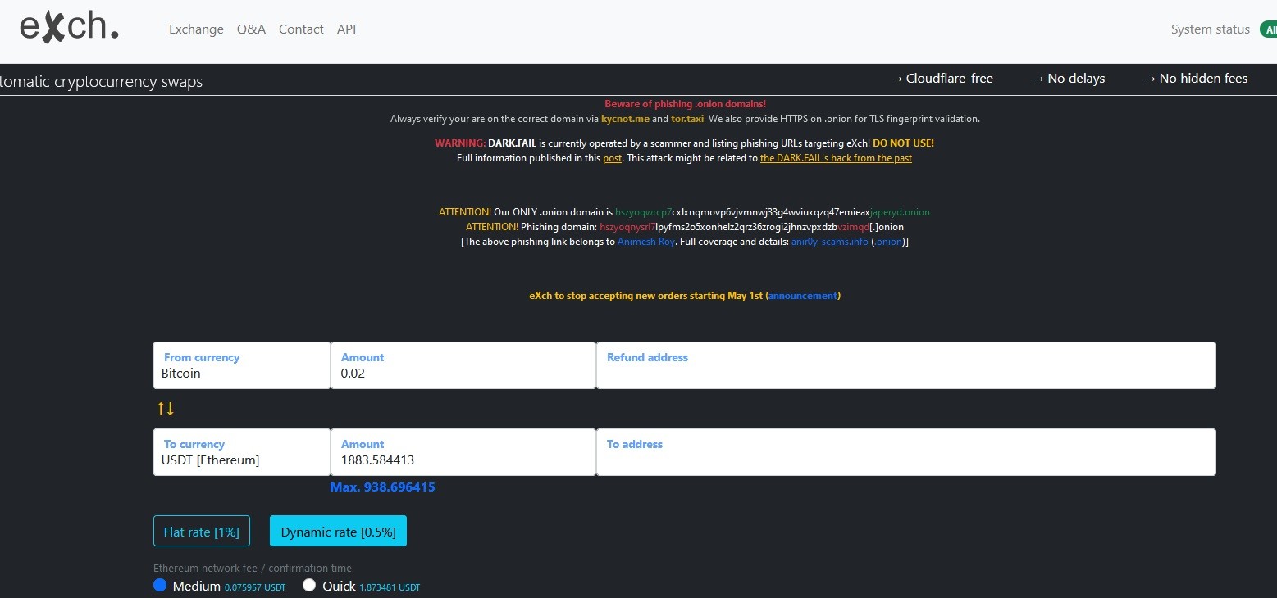Go to the Contact page
Screen dimensions: 1277x598
click(301, 29)
